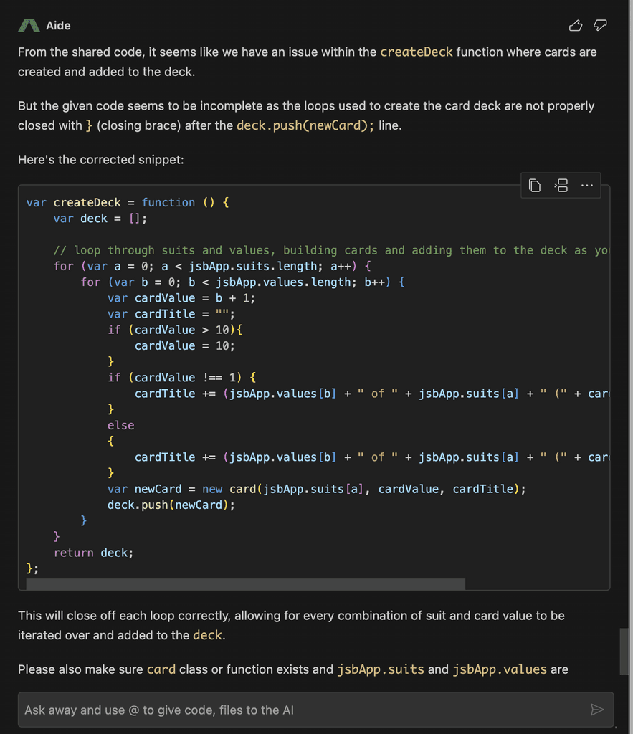Click the createDeck inline code reference
633x734 pixels.
[417, 52]
